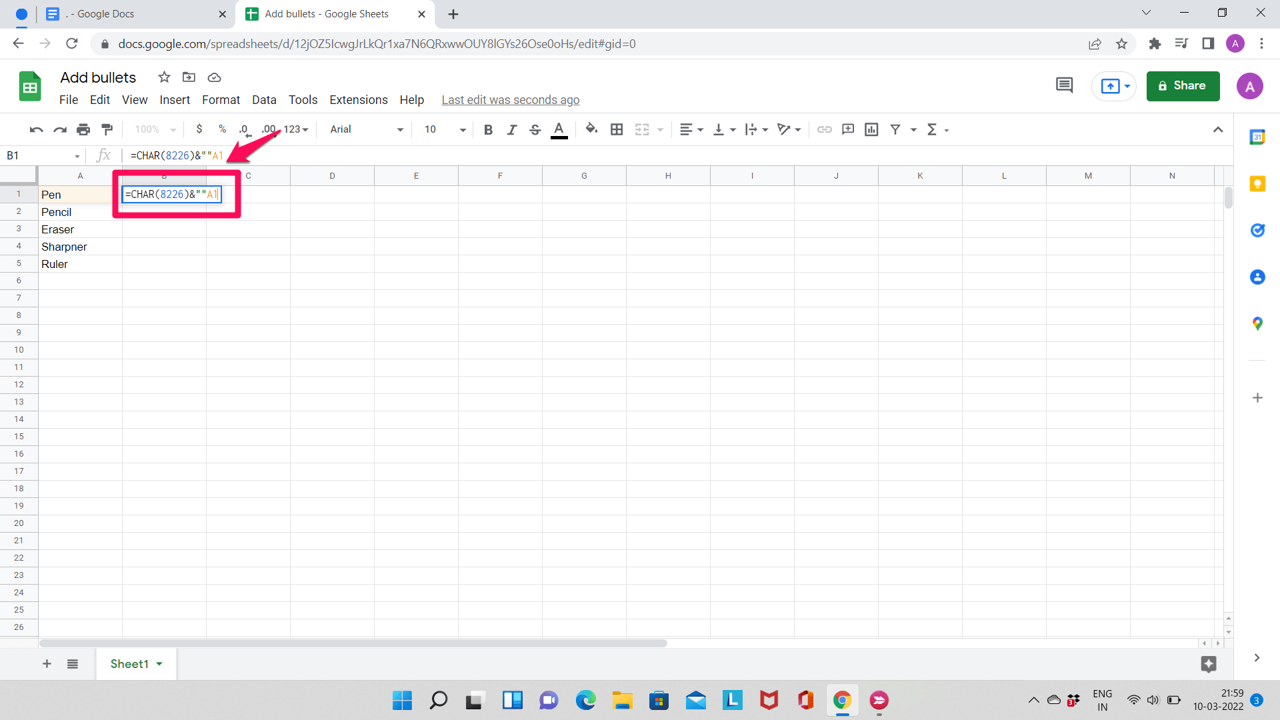Open the Format menu

(221, 99)
